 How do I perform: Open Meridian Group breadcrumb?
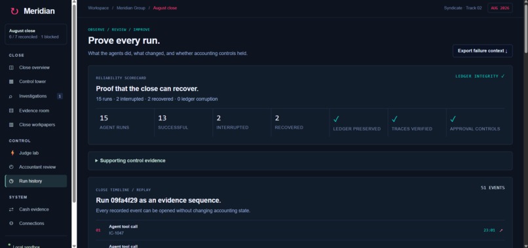coord(131,8)
